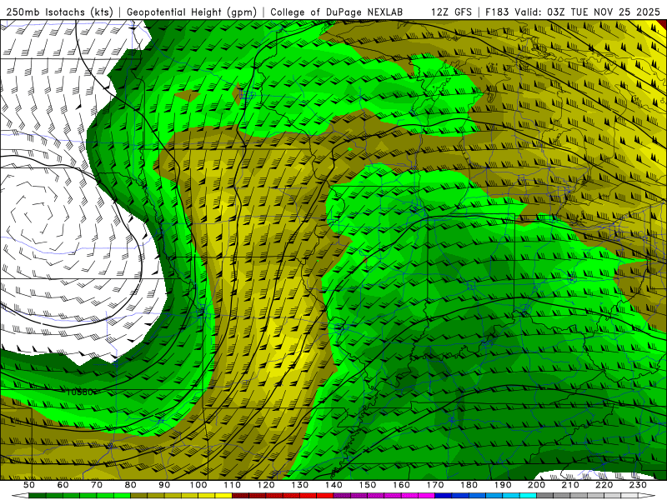
Task: Click the 140 kt value on color scale
Action: (x=333, y=485)
